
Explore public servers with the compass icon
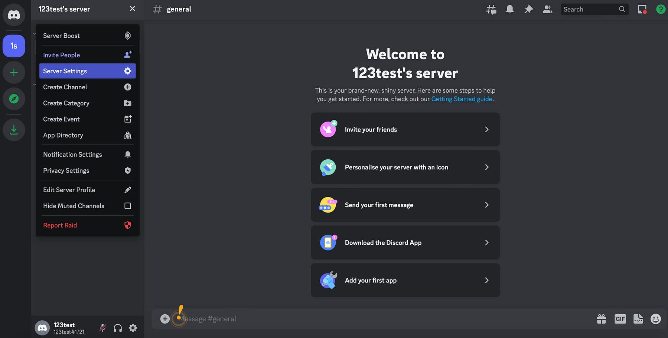14,99
